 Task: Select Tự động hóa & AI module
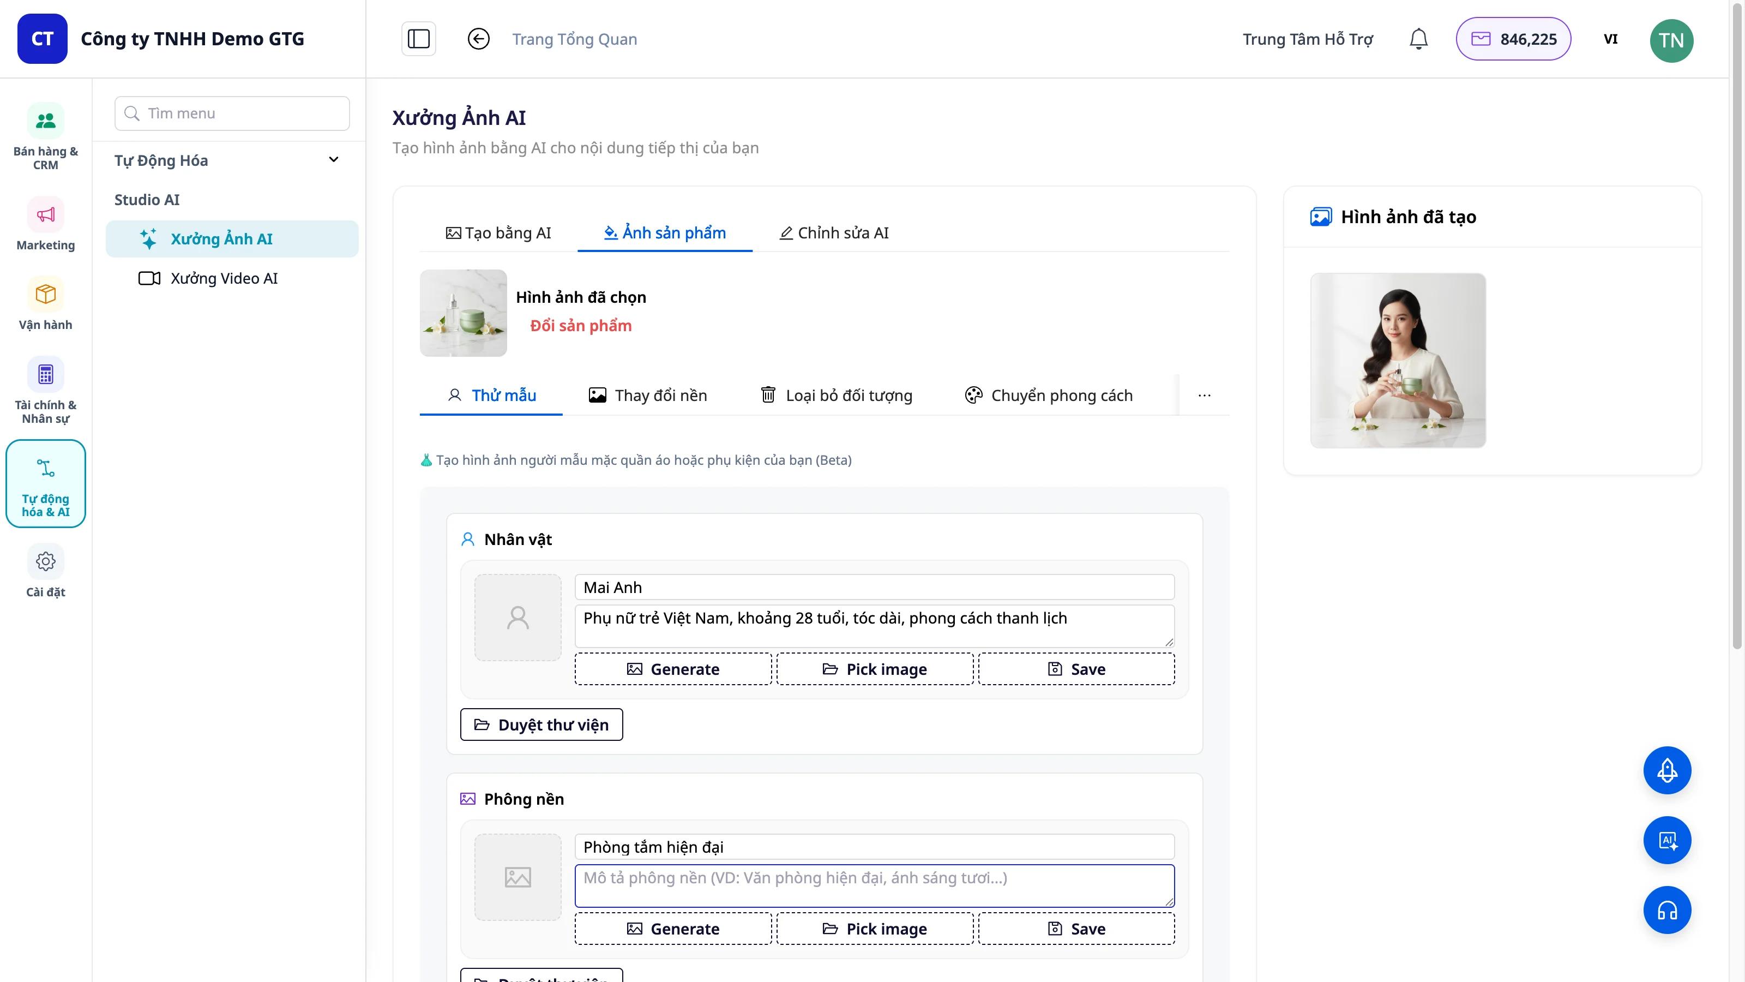click(x=45, y=483)
